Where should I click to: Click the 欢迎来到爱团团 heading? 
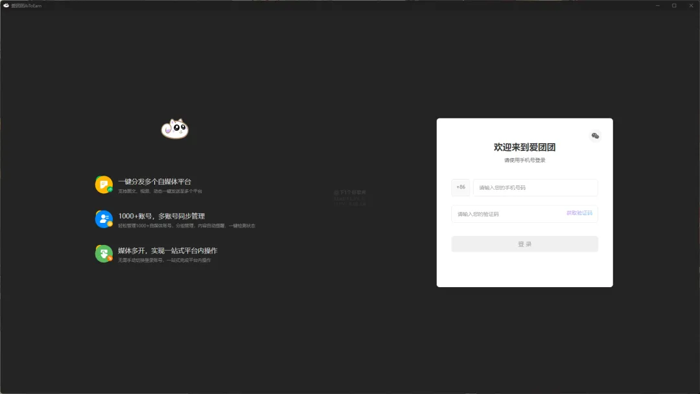point(524,147)
